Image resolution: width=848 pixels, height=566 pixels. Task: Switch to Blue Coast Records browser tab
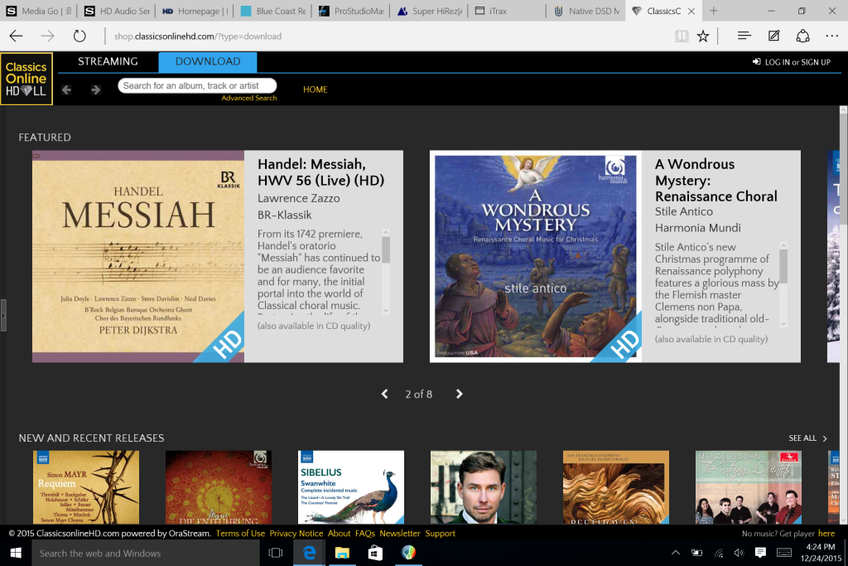point(273,11)
